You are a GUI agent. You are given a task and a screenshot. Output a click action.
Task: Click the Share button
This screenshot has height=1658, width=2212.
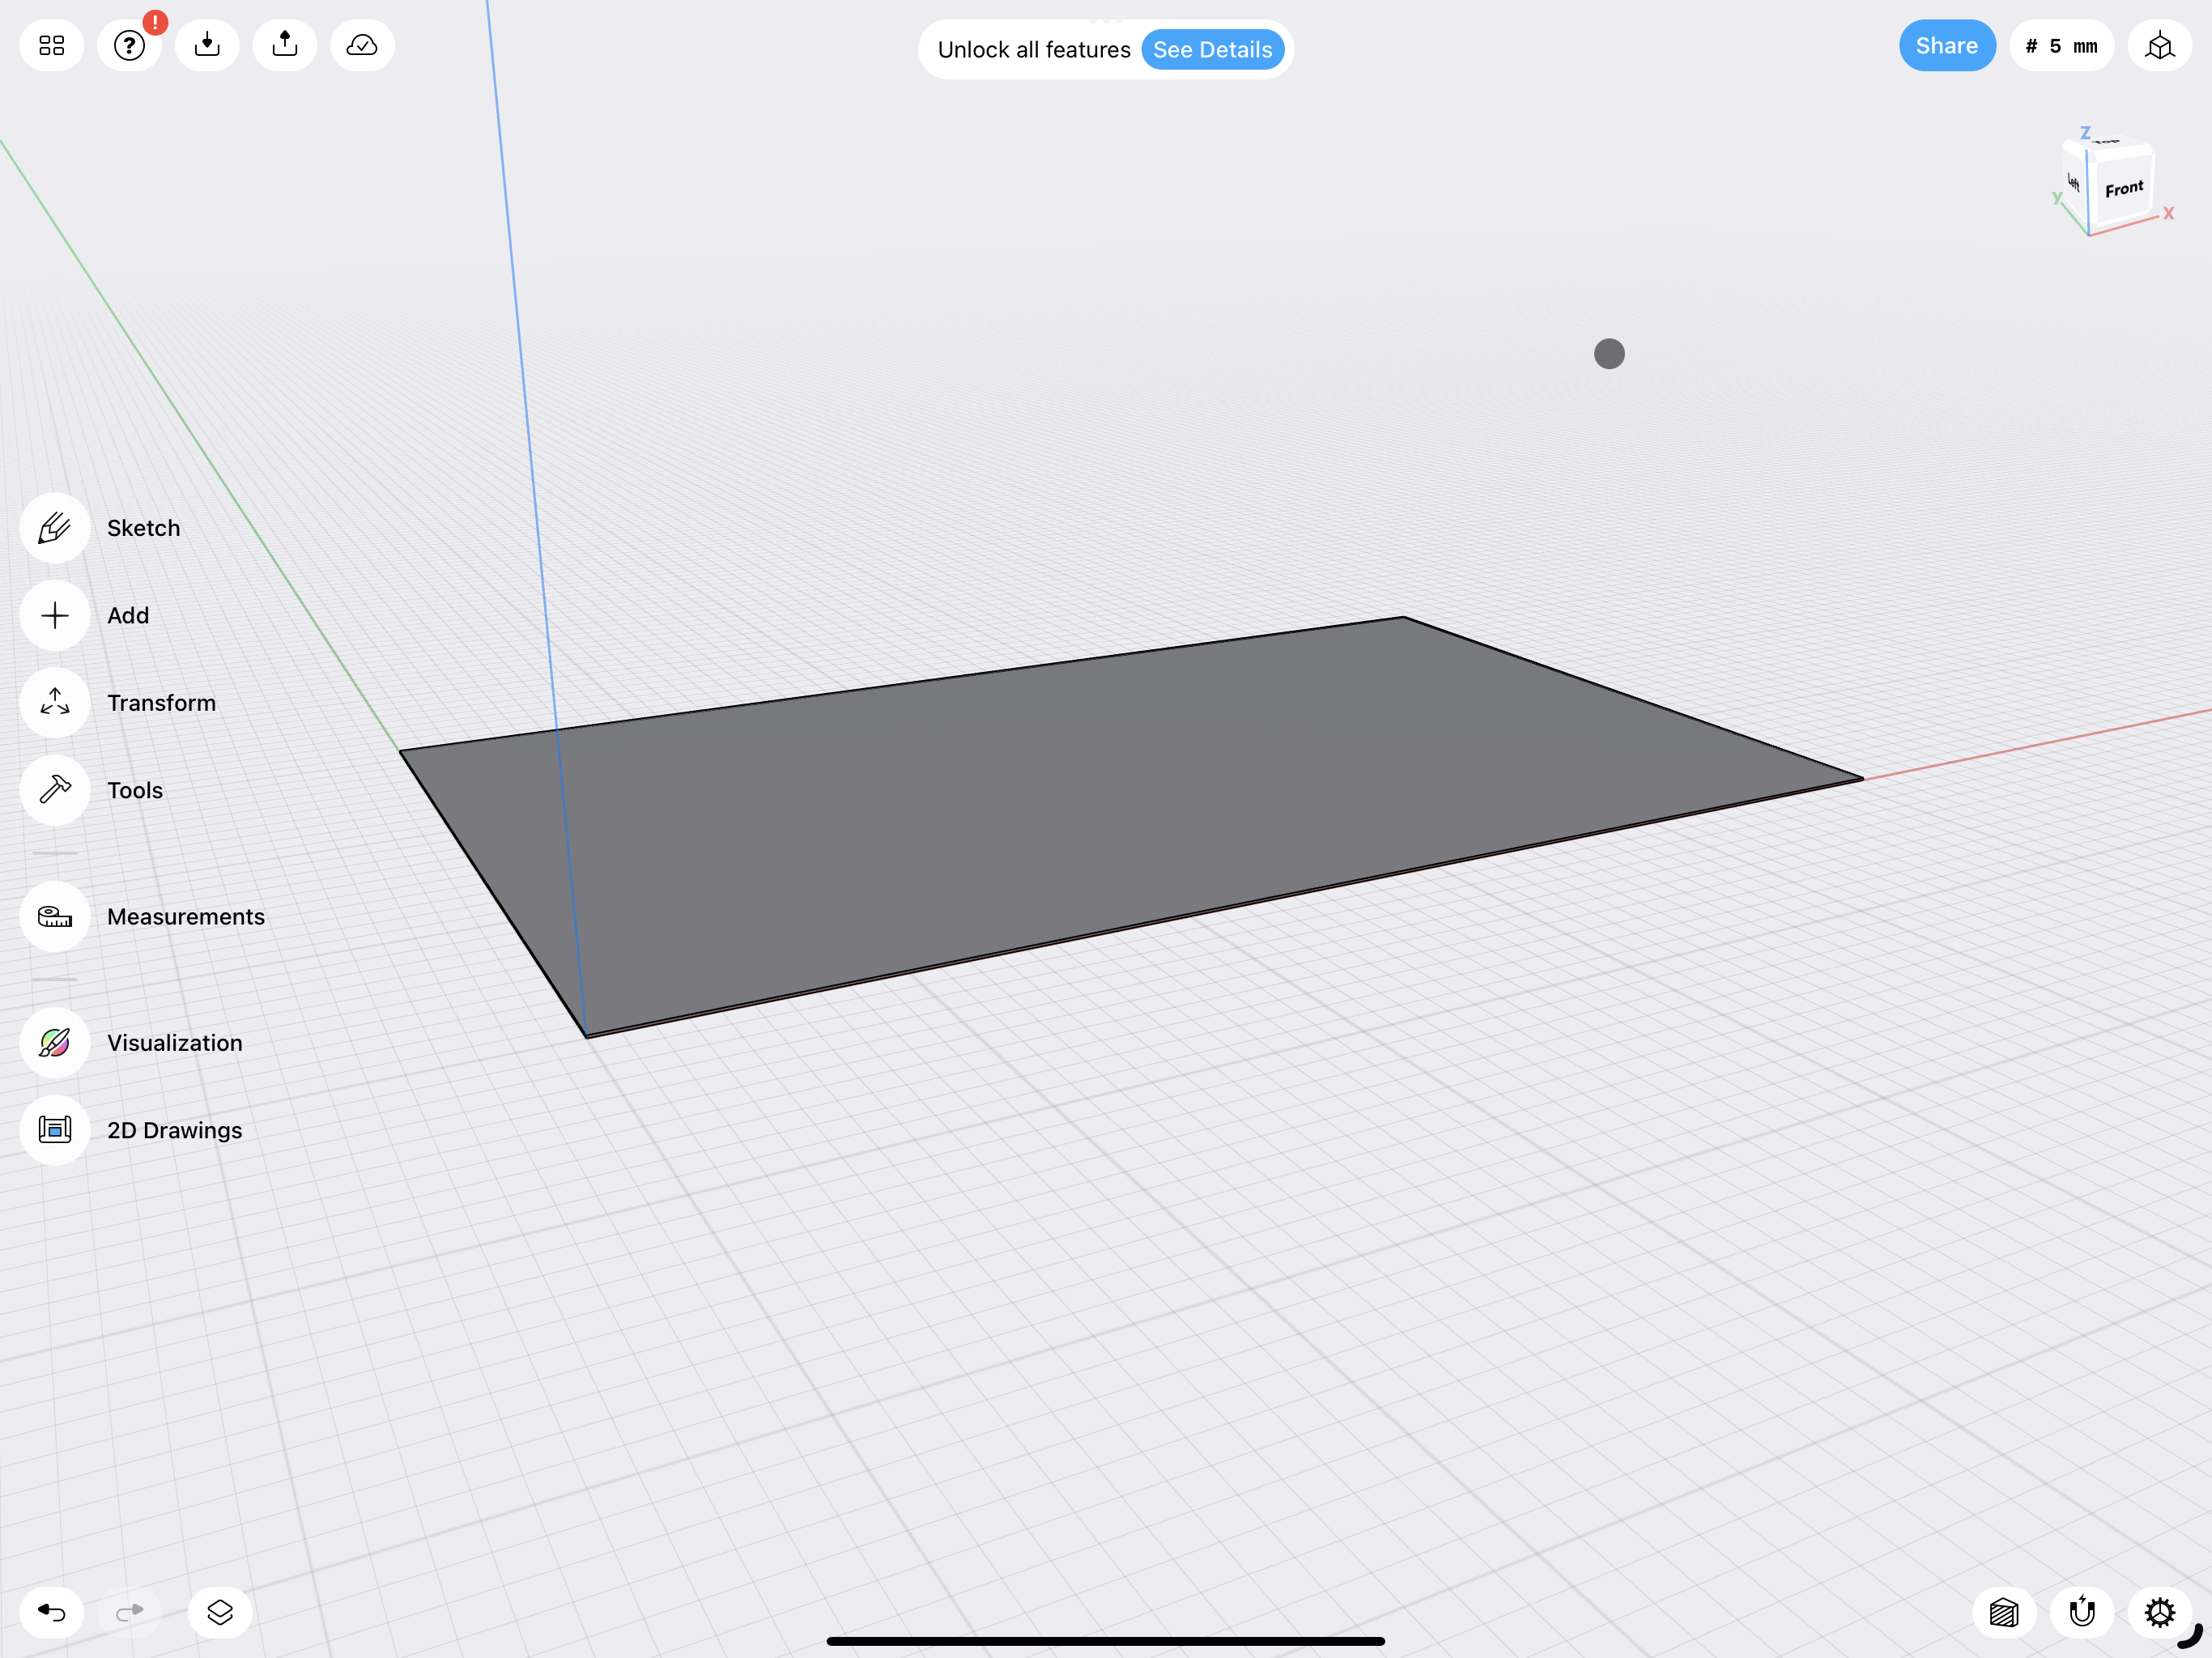pos(1947,45)
